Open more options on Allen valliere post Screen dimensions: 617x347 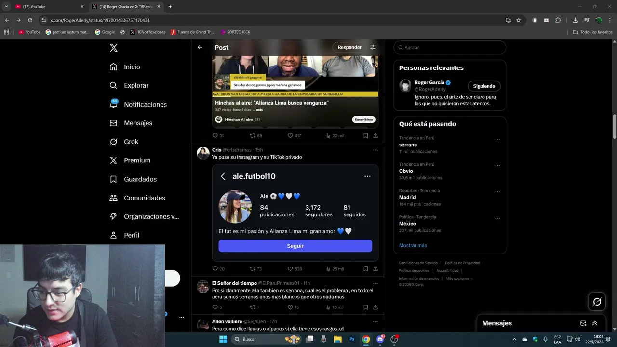point(376,321)
